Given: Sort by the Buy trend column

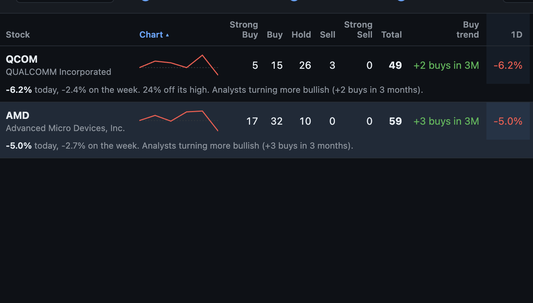Looking at the screenshot, I should pyautogui.click(x=467, y=30).
